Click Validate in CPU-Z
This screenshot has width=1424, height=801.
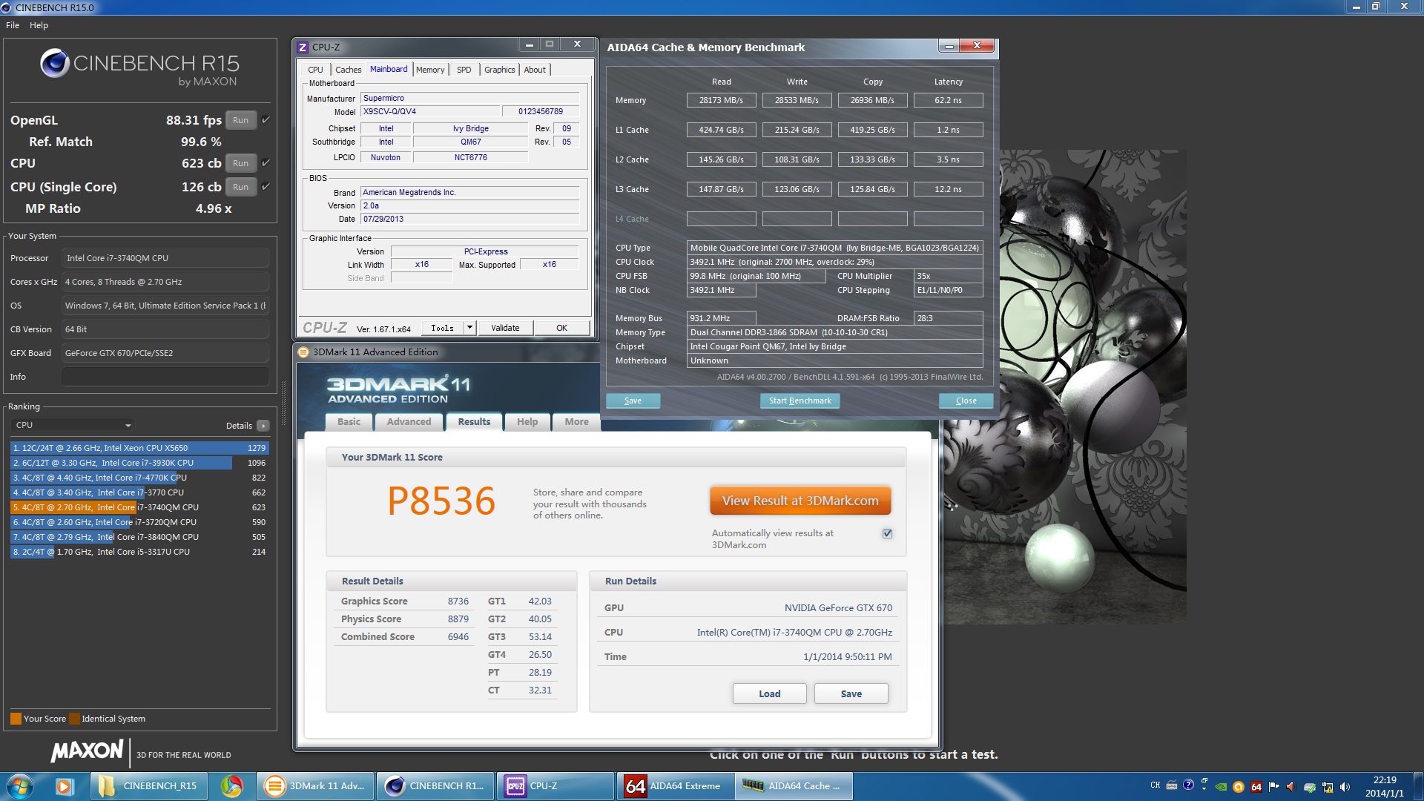505,328
